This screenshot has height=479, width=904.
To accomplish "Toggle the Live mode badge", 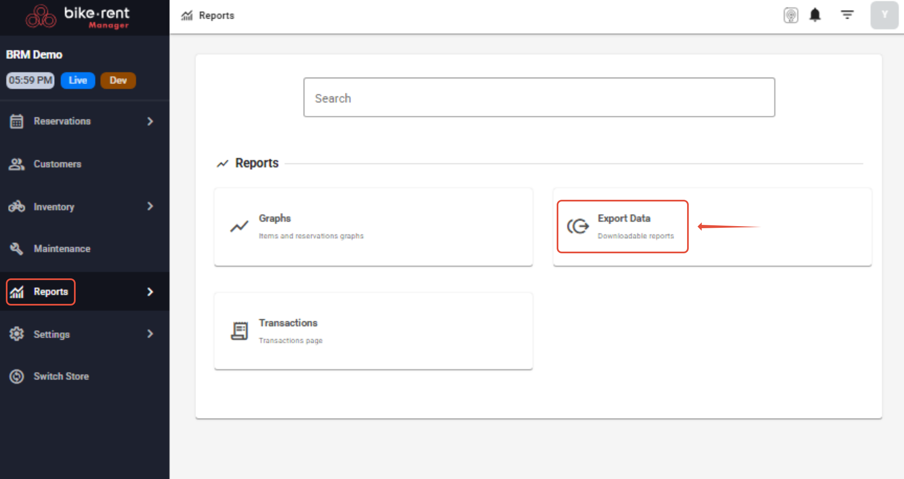I will pyautogui.click(x=78, y=80).
